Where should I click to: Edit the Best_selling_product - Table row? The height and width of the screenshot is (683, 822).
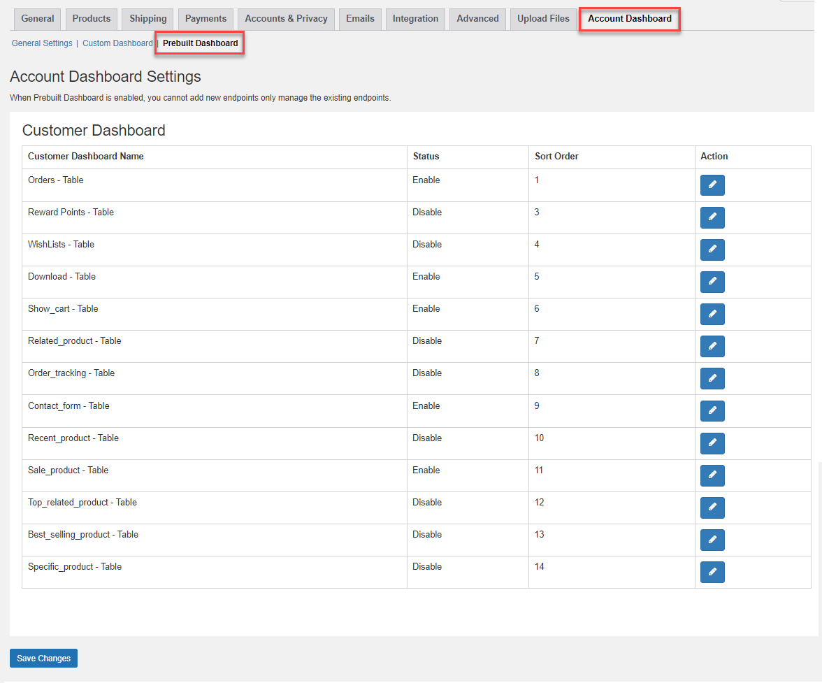coord(712,540)
